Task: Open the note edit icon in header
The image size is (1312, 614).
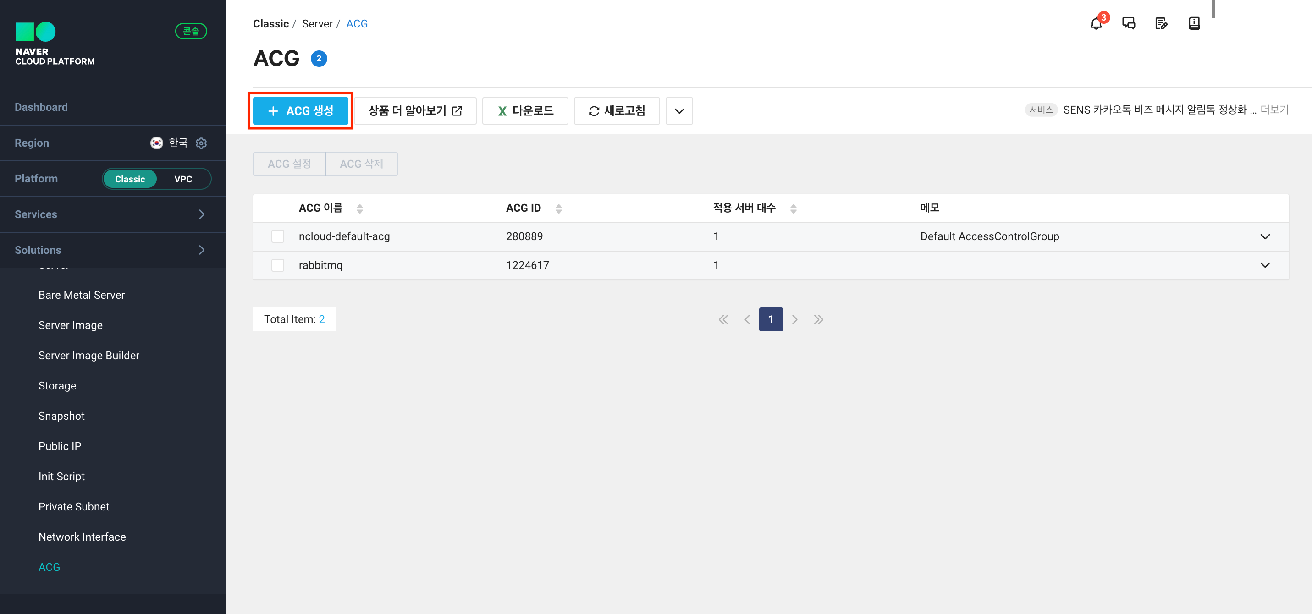Action: click(1161, 23)
